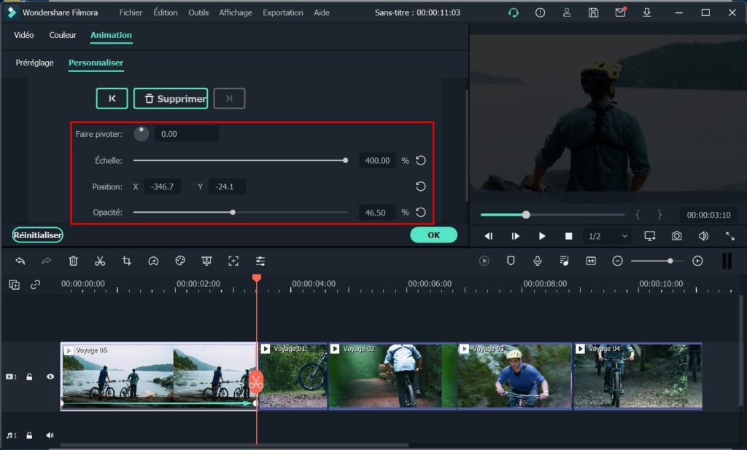Click the Position Y field
Image resolution: width=747 pixels, height=450 pixels.
point(227,186)
